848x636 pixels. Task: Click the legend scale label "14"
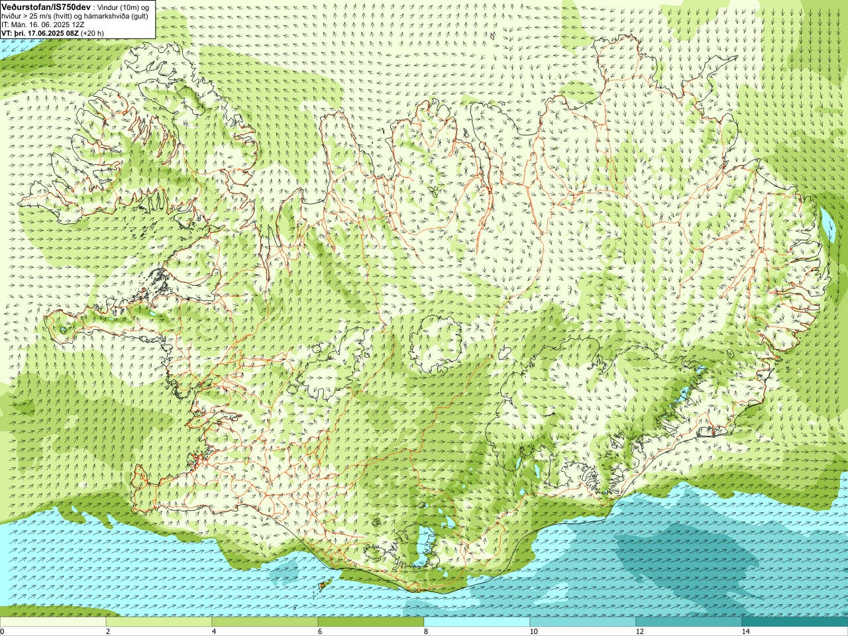click(x=745, y=631)
